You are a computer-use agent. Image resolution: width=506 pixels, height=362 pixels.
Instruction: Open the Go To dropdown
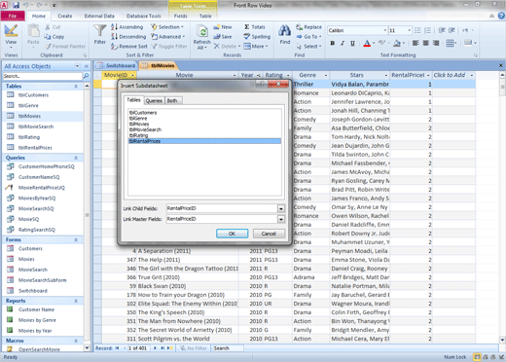[308, 37]
